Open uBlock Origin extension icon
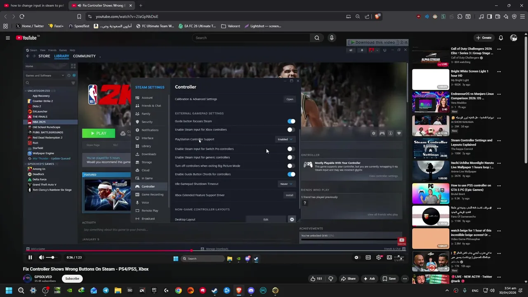Viewport: 528px width, 297px height. (419, 16)
